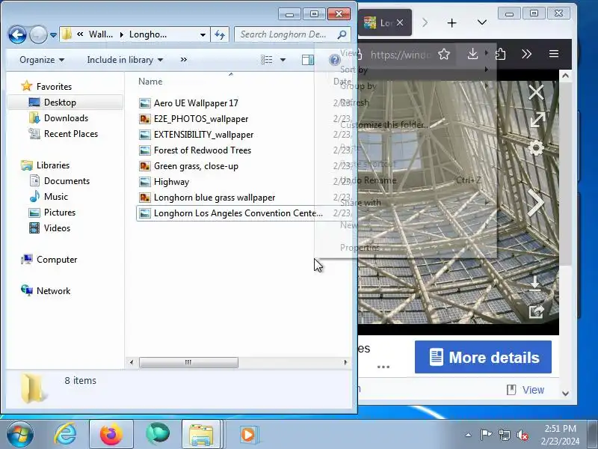The height and width of the screenshot is (449, 598).
Task: Close the Firefox browser tab
Action: pos(400,22)
